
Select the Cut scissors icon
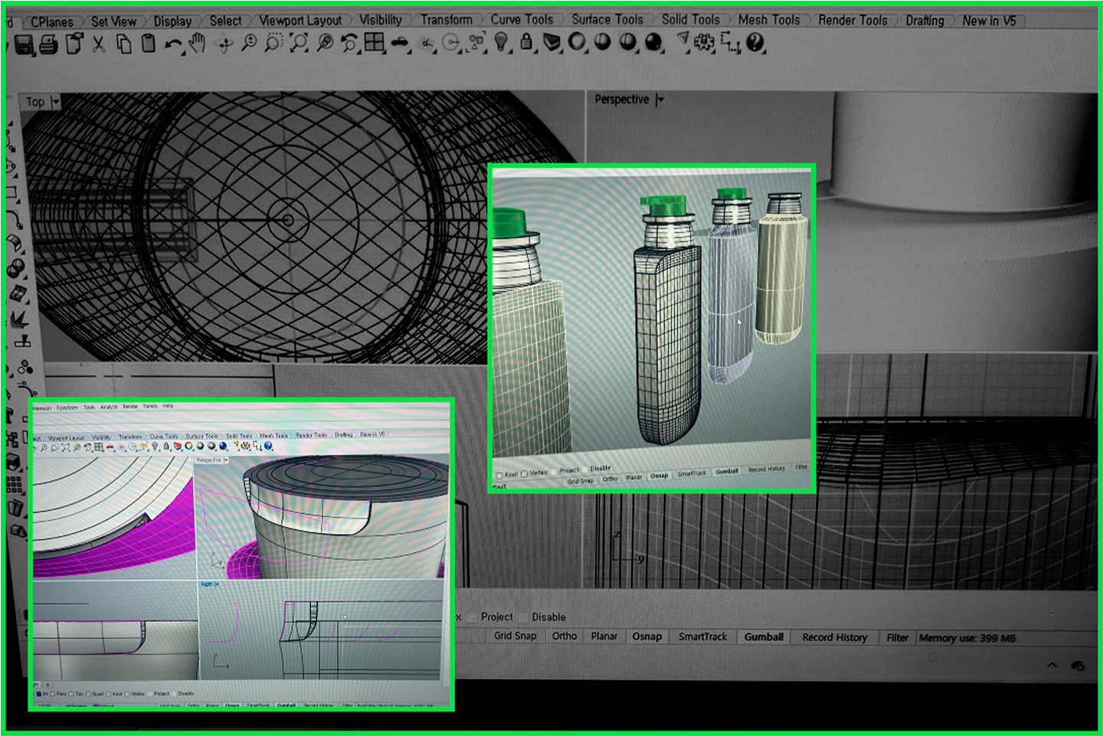pos(99,44)
